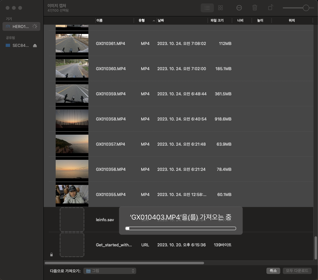Select thumbnail of GX010361.MP4
The image size is (318, 280).
pos(72,43)
